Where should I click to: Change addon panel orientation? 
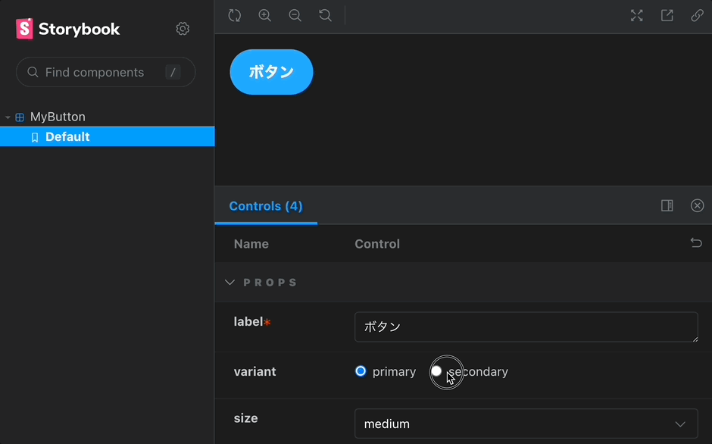click(667, 205)
